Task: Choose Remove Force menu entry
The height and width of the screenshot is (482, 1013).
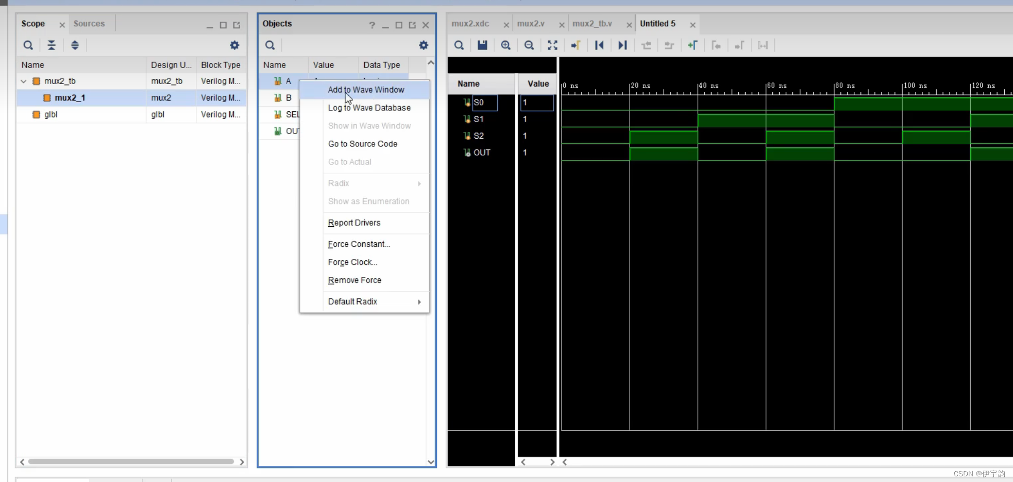Action: [364, 280]
